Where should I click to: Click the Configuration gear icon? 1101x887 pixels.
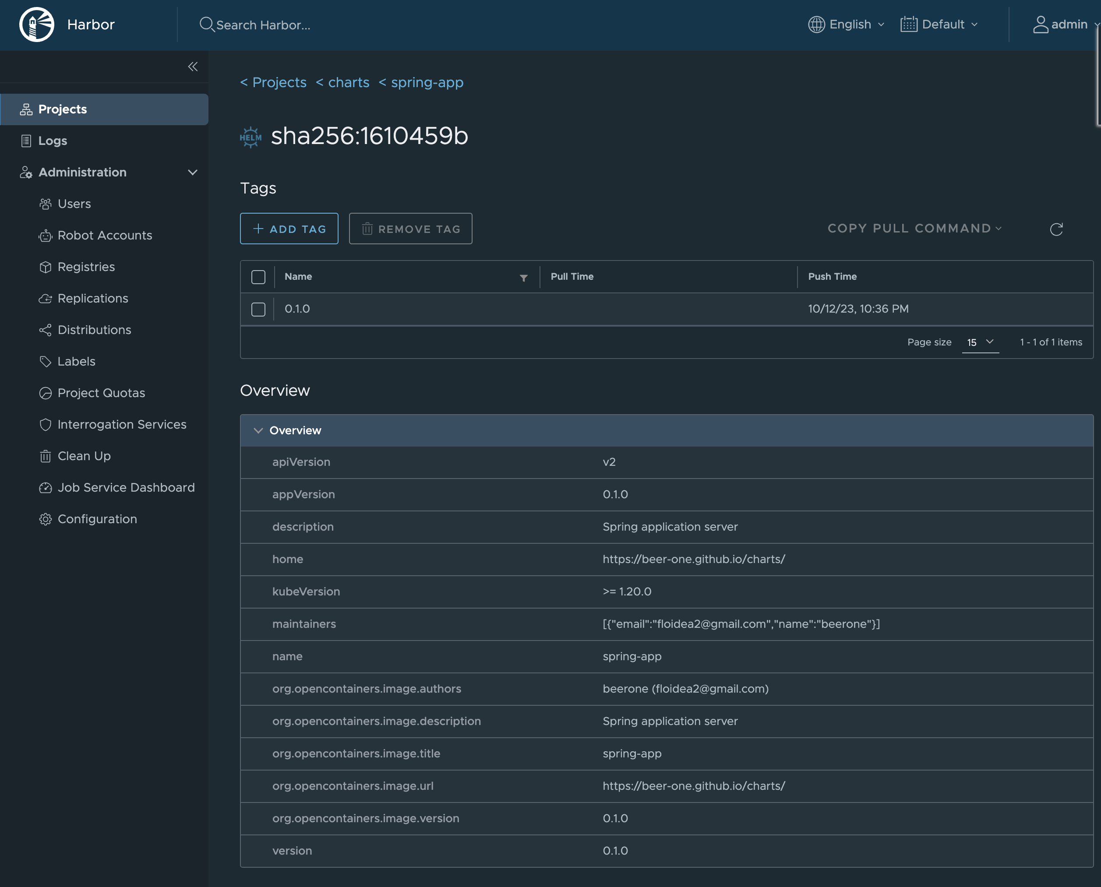[x=46, y=519]
